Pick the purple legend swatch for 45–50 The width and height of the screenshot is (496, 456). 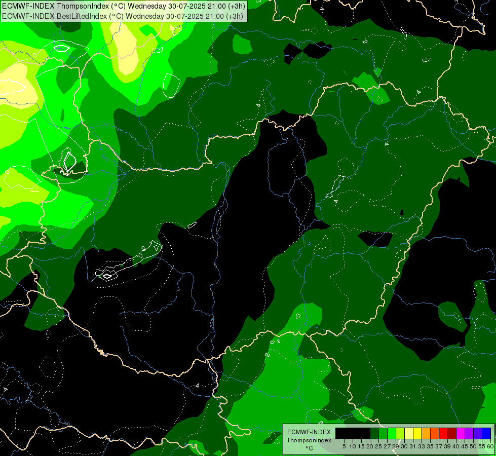tap(469, 433)
